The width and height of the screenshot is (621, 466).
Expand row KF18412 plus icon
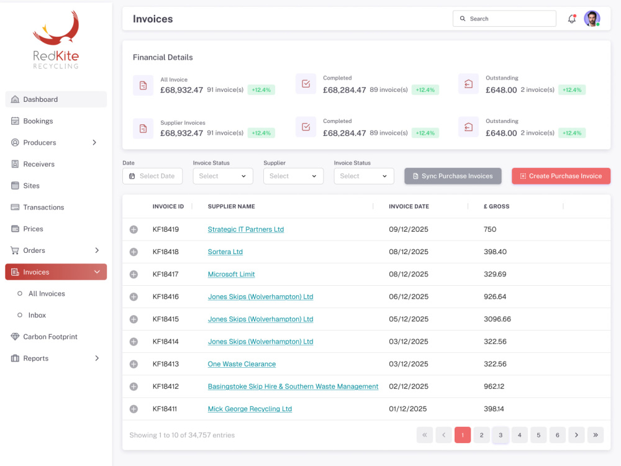click(x=134, y=386)
